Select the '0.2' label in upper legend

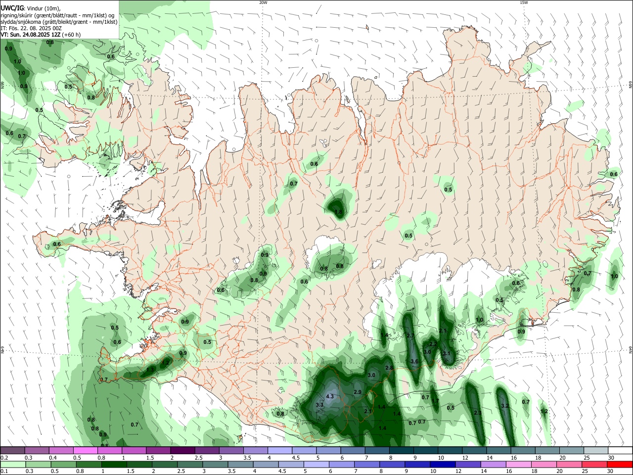click(x=4, y=458)
